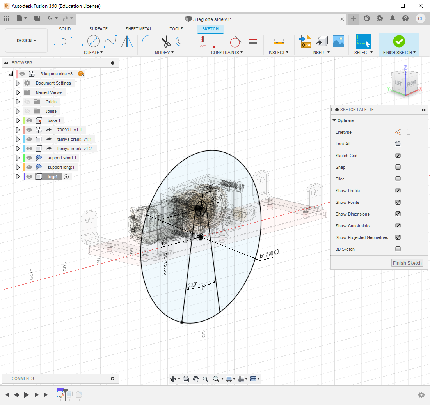
Task: Select the Fillet tool in Modify
Action: point(148,41)
